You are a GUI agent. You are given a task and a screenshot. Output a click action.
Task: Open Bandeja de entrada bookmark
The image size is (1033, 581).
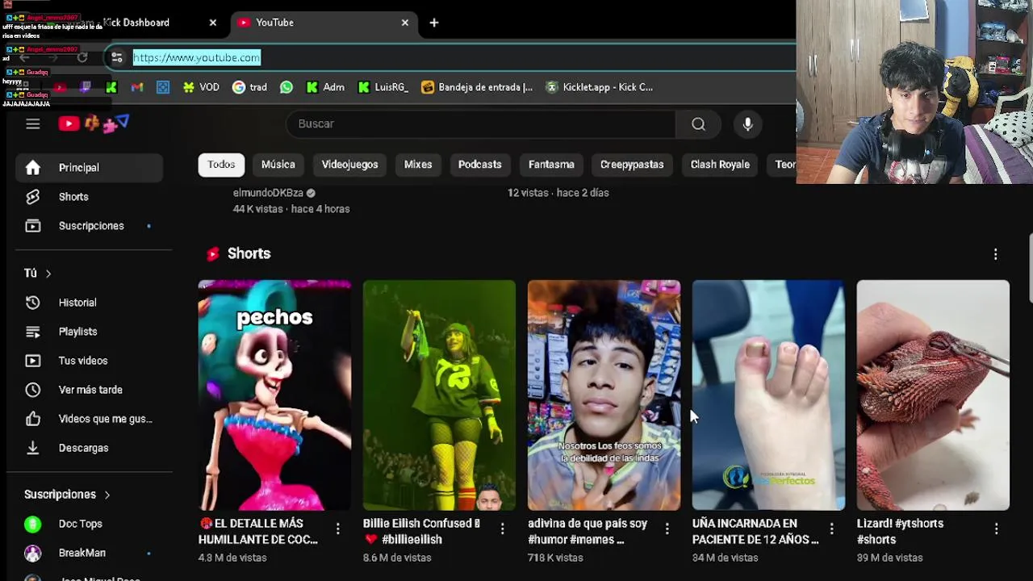tap(477, 87)
